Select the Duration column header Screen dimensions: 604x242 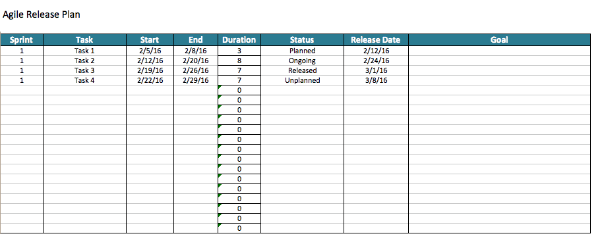tap(239, 40)
